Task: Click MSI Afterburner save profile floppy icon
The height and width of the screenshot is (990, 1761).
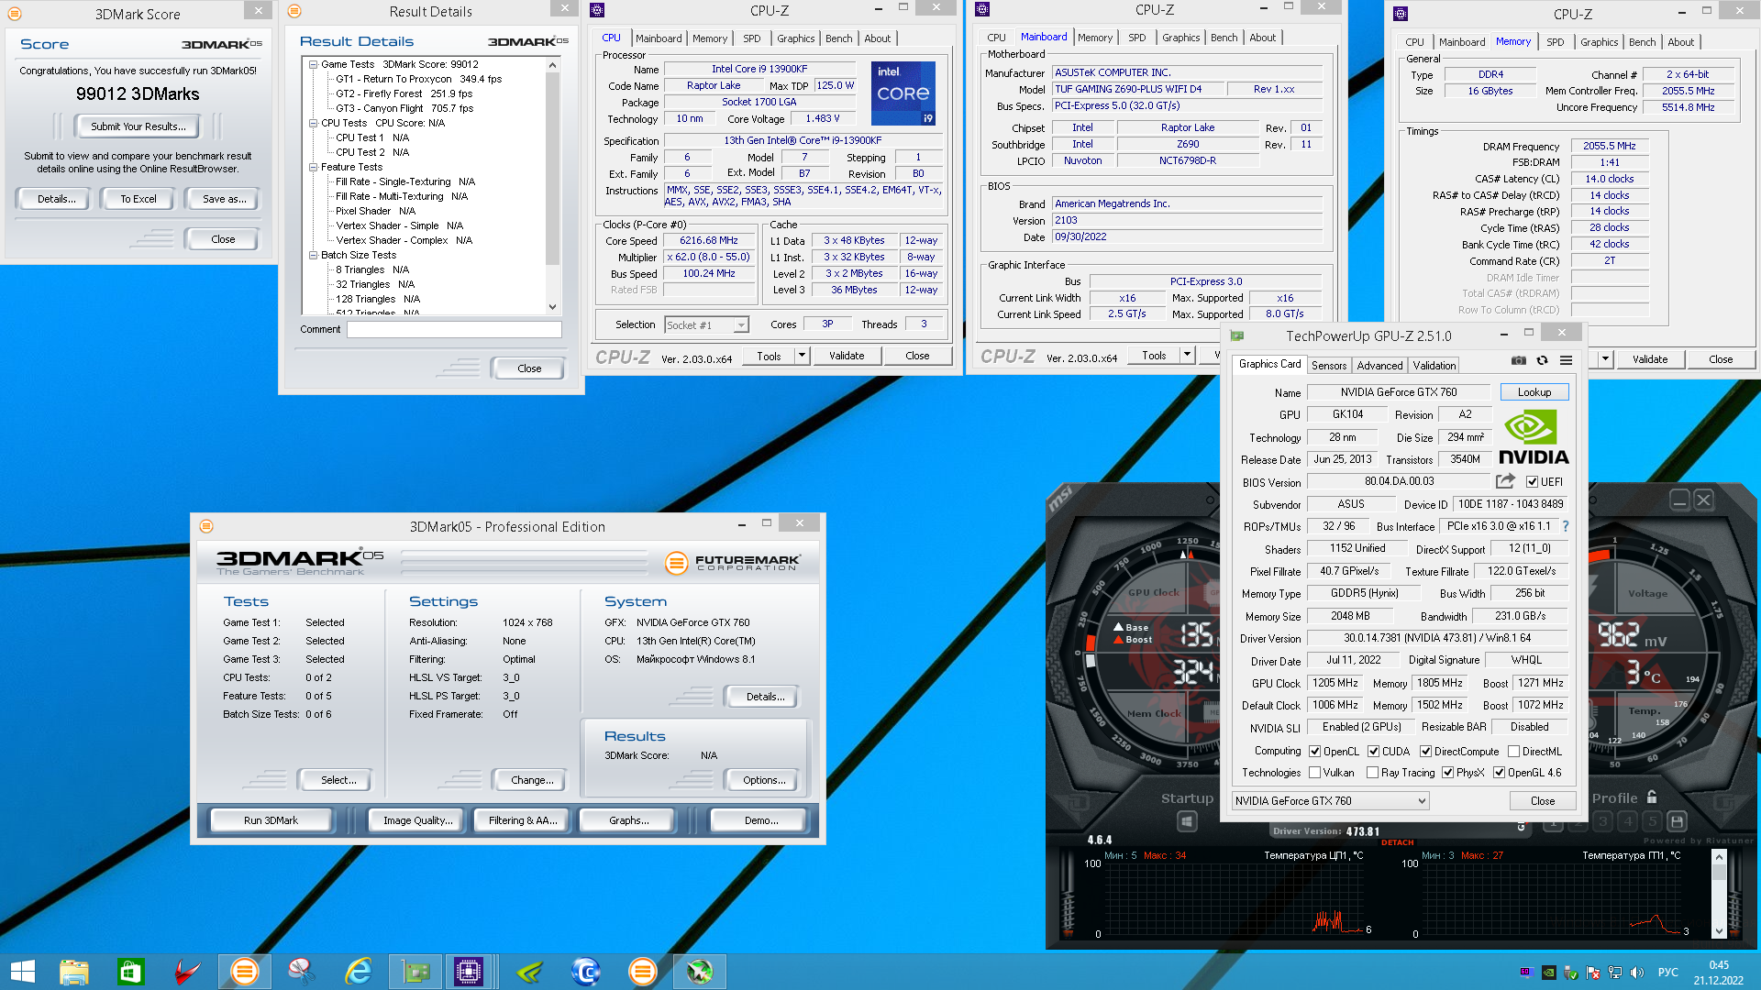Action: (1677, 821)
